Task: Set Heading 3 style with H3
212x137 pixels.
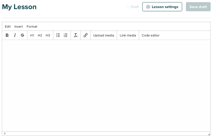Action: click(x=48, y=35)
